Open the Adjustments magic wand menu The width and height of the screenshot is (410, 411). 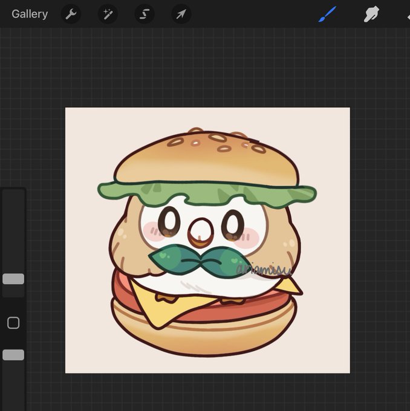pyautogui.click(x=108, y=14)
